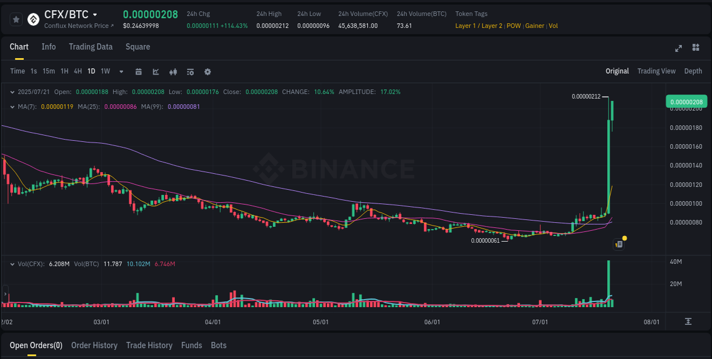
Task: Collapse the OHLC info row chevron
Action: tap(13, 92)
